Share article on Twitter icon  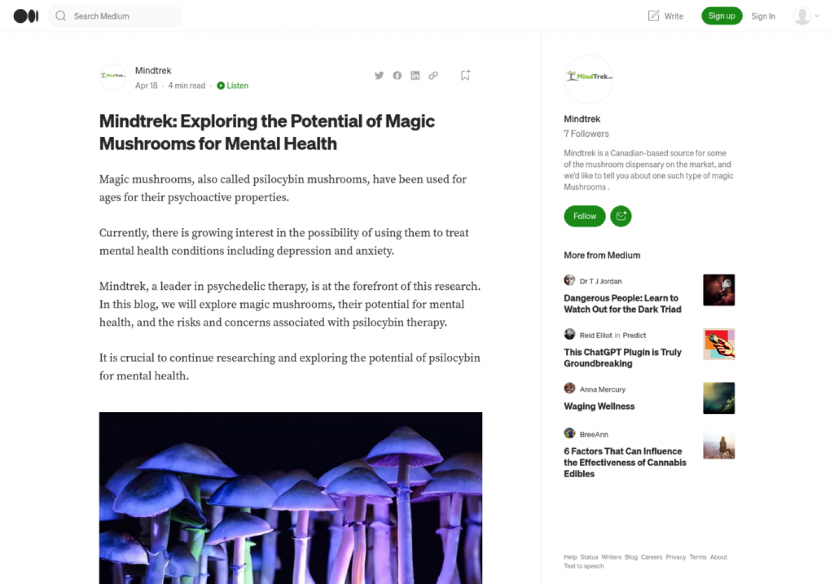(x=379, y=76)
